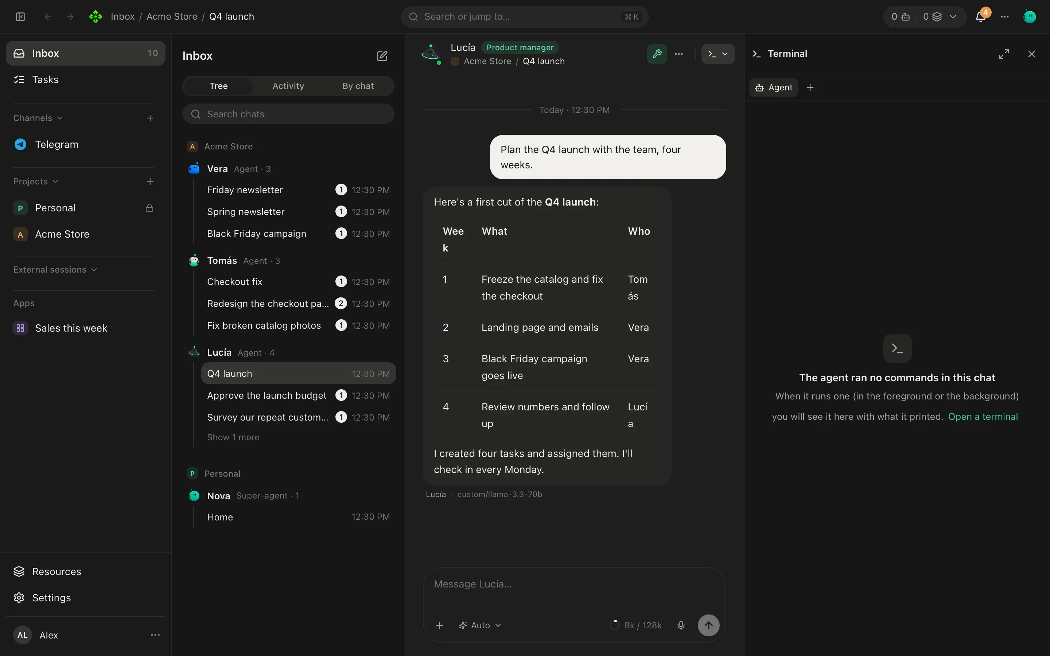
Task: Compose a new chat in Inbox
Action: 382,55
